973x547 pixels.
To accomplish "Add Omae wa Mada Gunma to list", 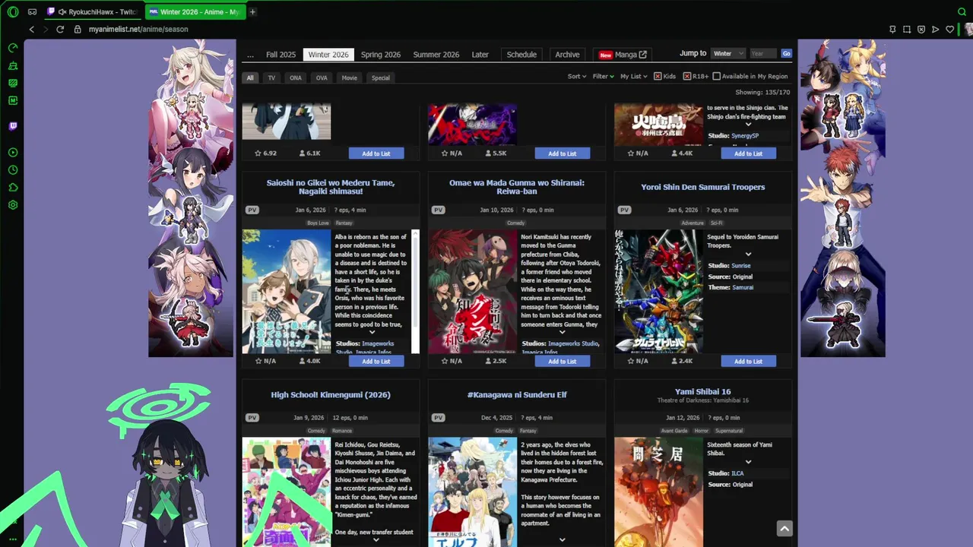I will pos(563,361).
